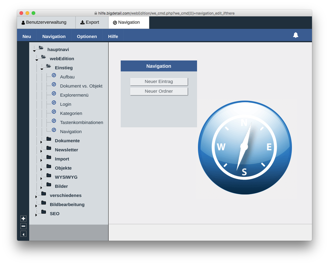Expand the verschiedenes folder arrow
The image size is (329, 265).
click(x=36, y=197)
